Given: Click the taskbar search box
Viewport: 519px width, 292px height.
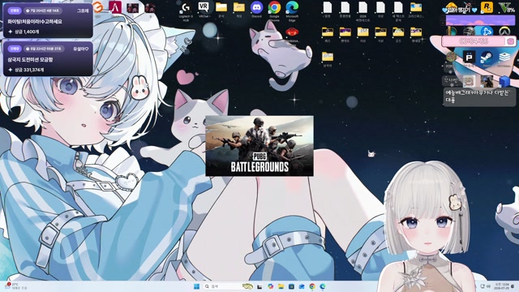Looking at the screenshot, I should pos(229,286).
